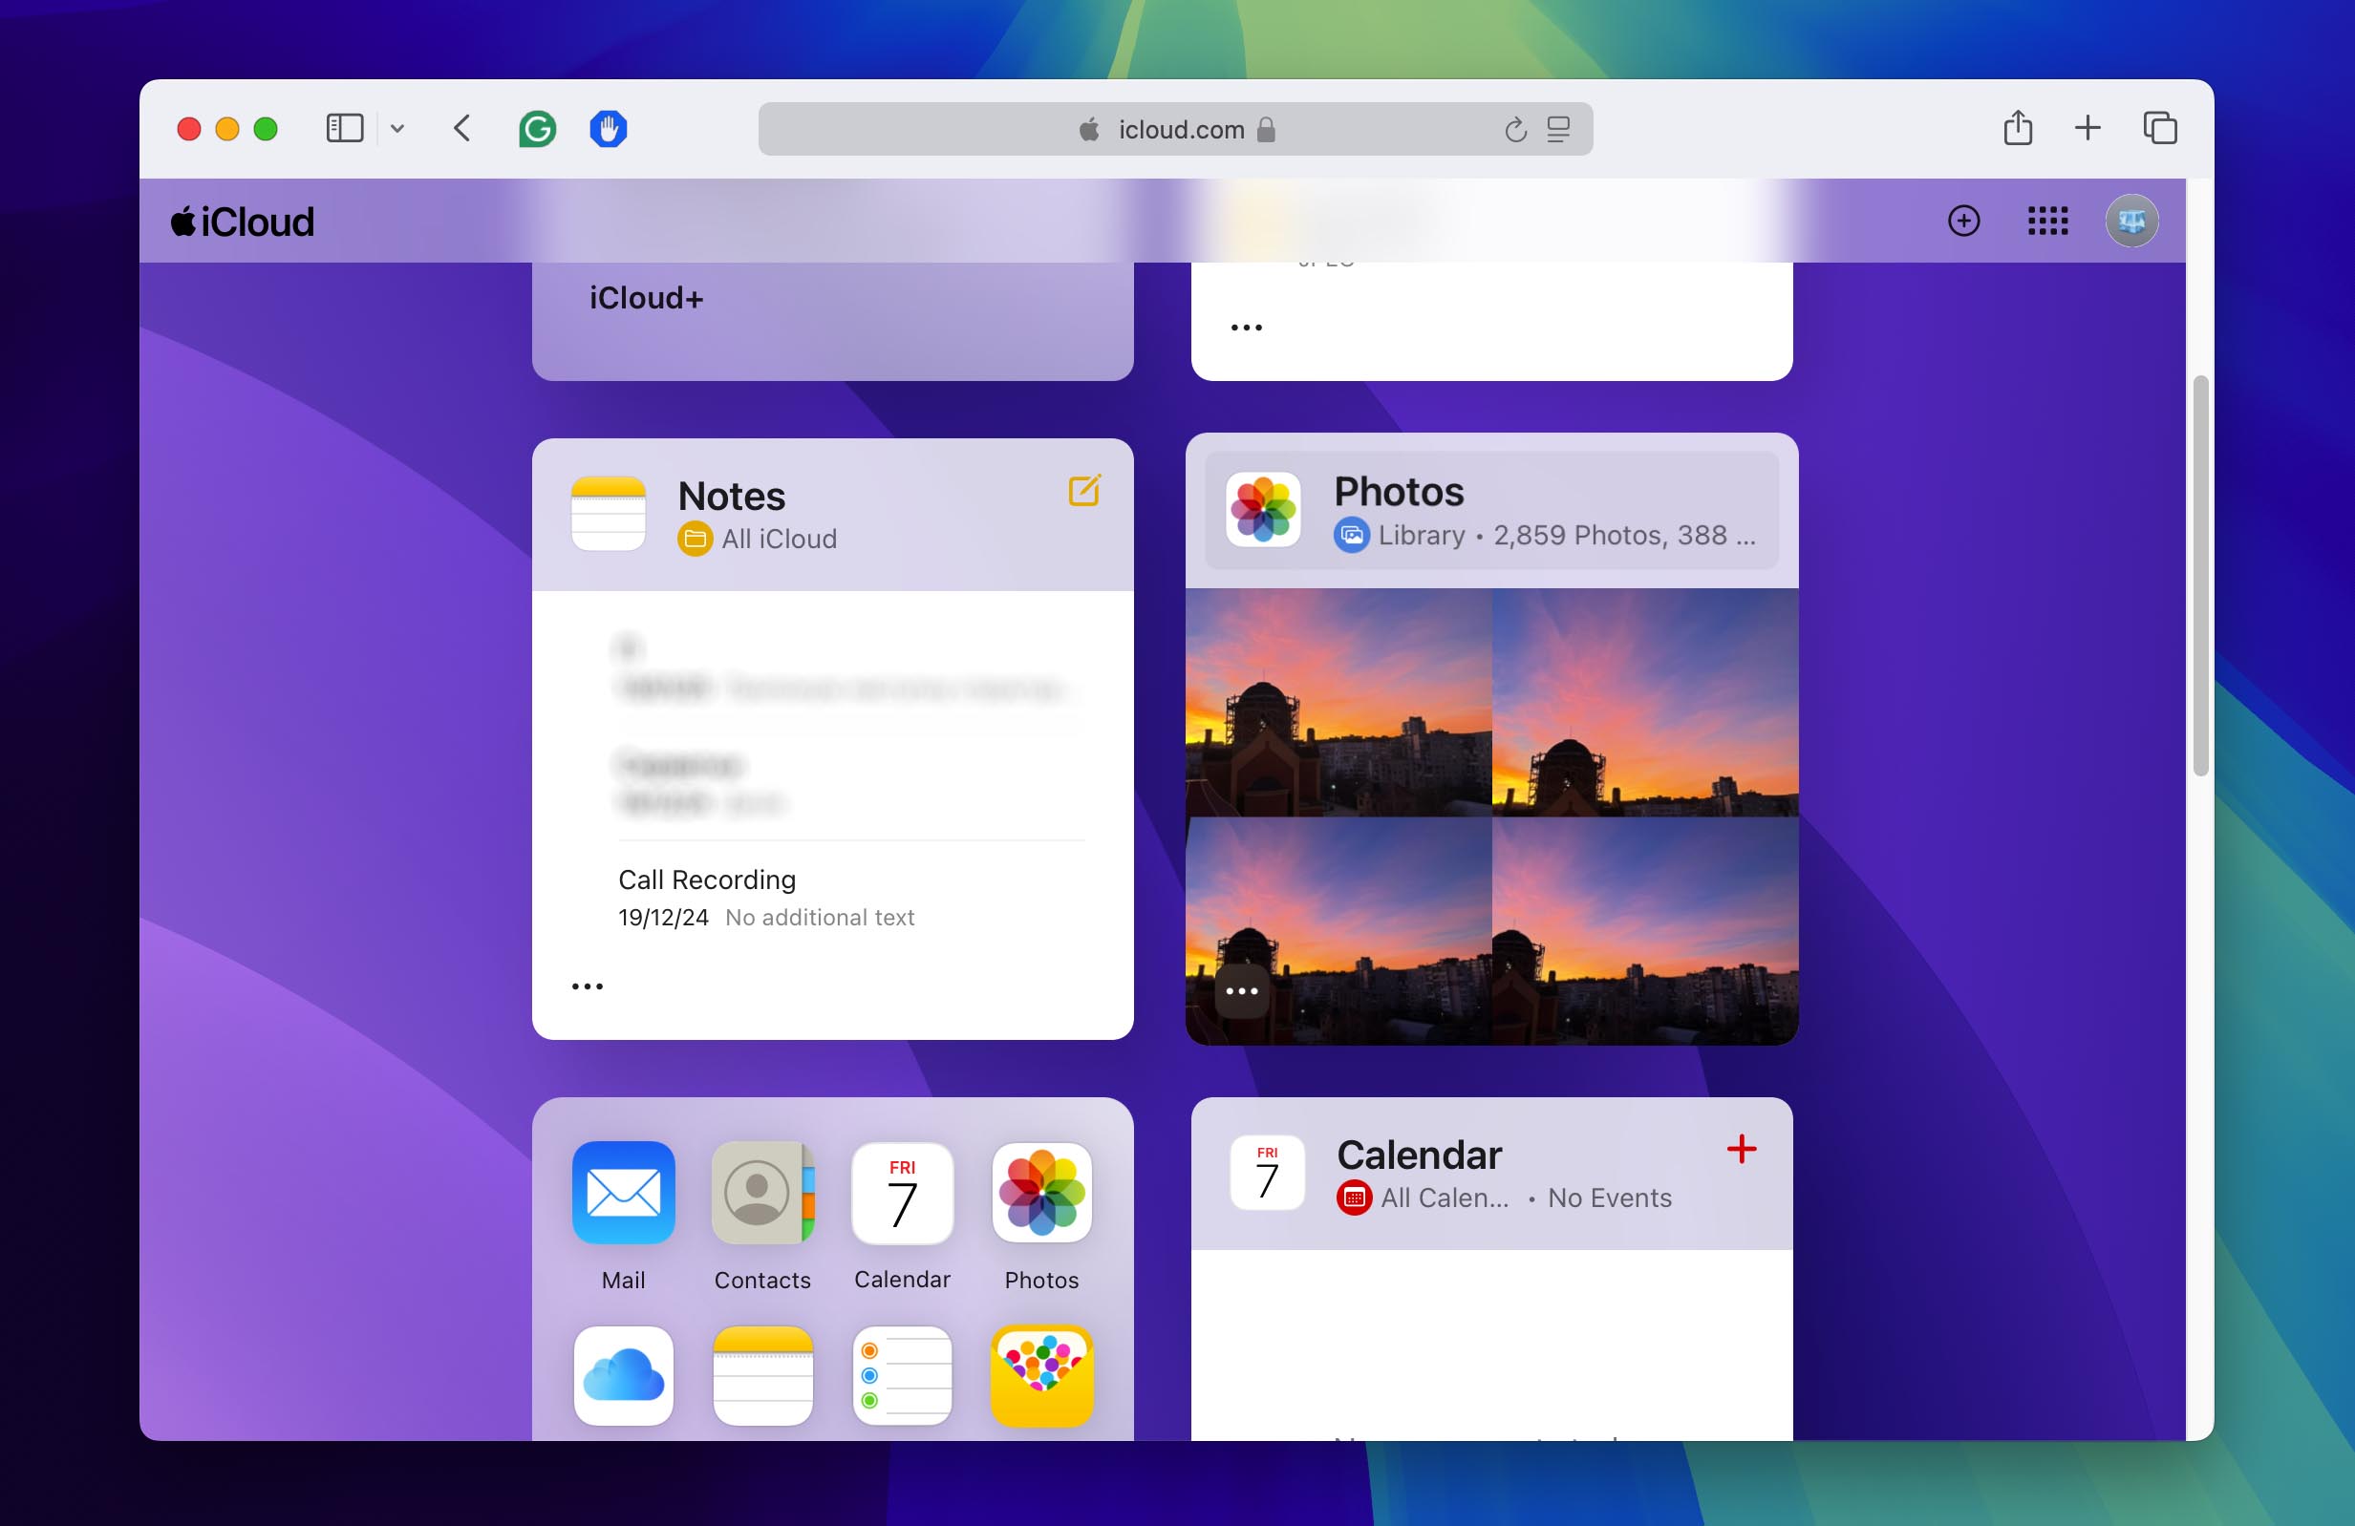Open the Reminders app icon
The width and height of the screenshot is (2355, 1526).
(x=901, y=1373)
